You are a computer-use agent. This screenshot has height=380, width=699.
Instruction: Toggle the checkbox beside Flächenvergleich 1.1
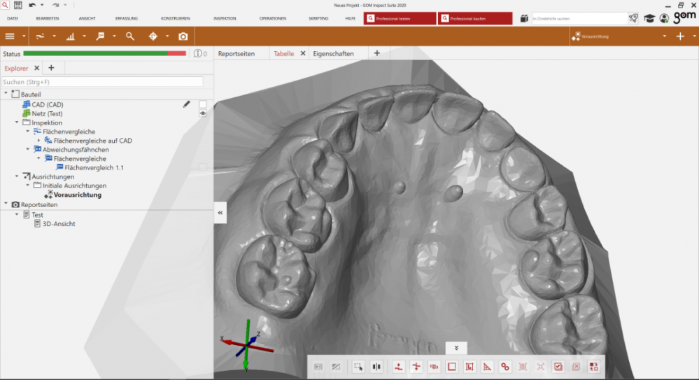pos(203,167)
